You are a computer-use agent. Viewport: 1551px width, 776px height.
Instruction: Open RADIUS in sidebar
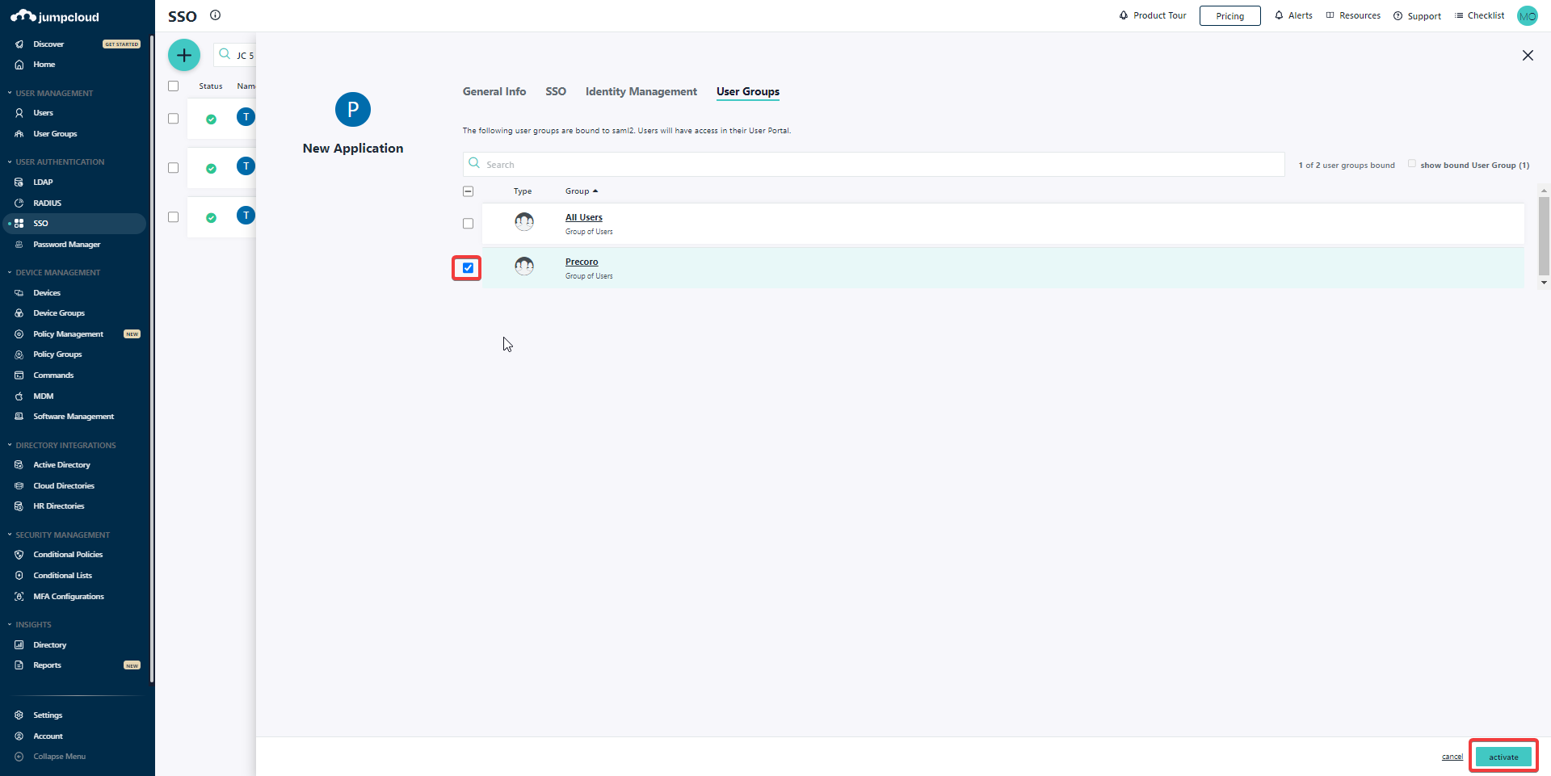tap(47, 203)
